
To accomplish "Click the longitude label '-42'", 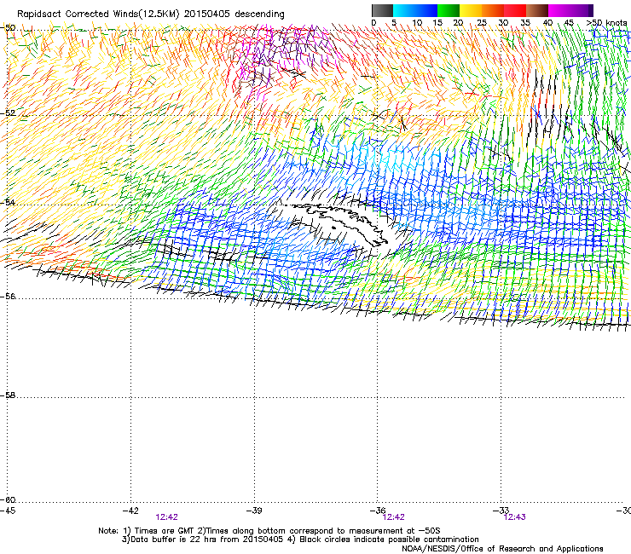I will pos(130,511).
